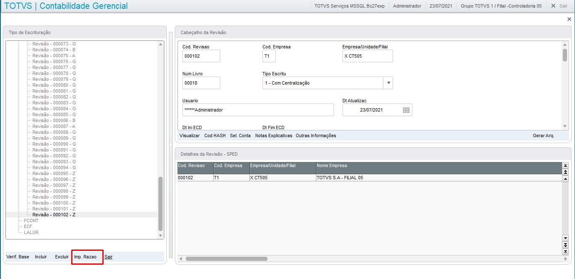
Task: Click the 23/07/2021 date in header bar
Action: click(441, 6)
